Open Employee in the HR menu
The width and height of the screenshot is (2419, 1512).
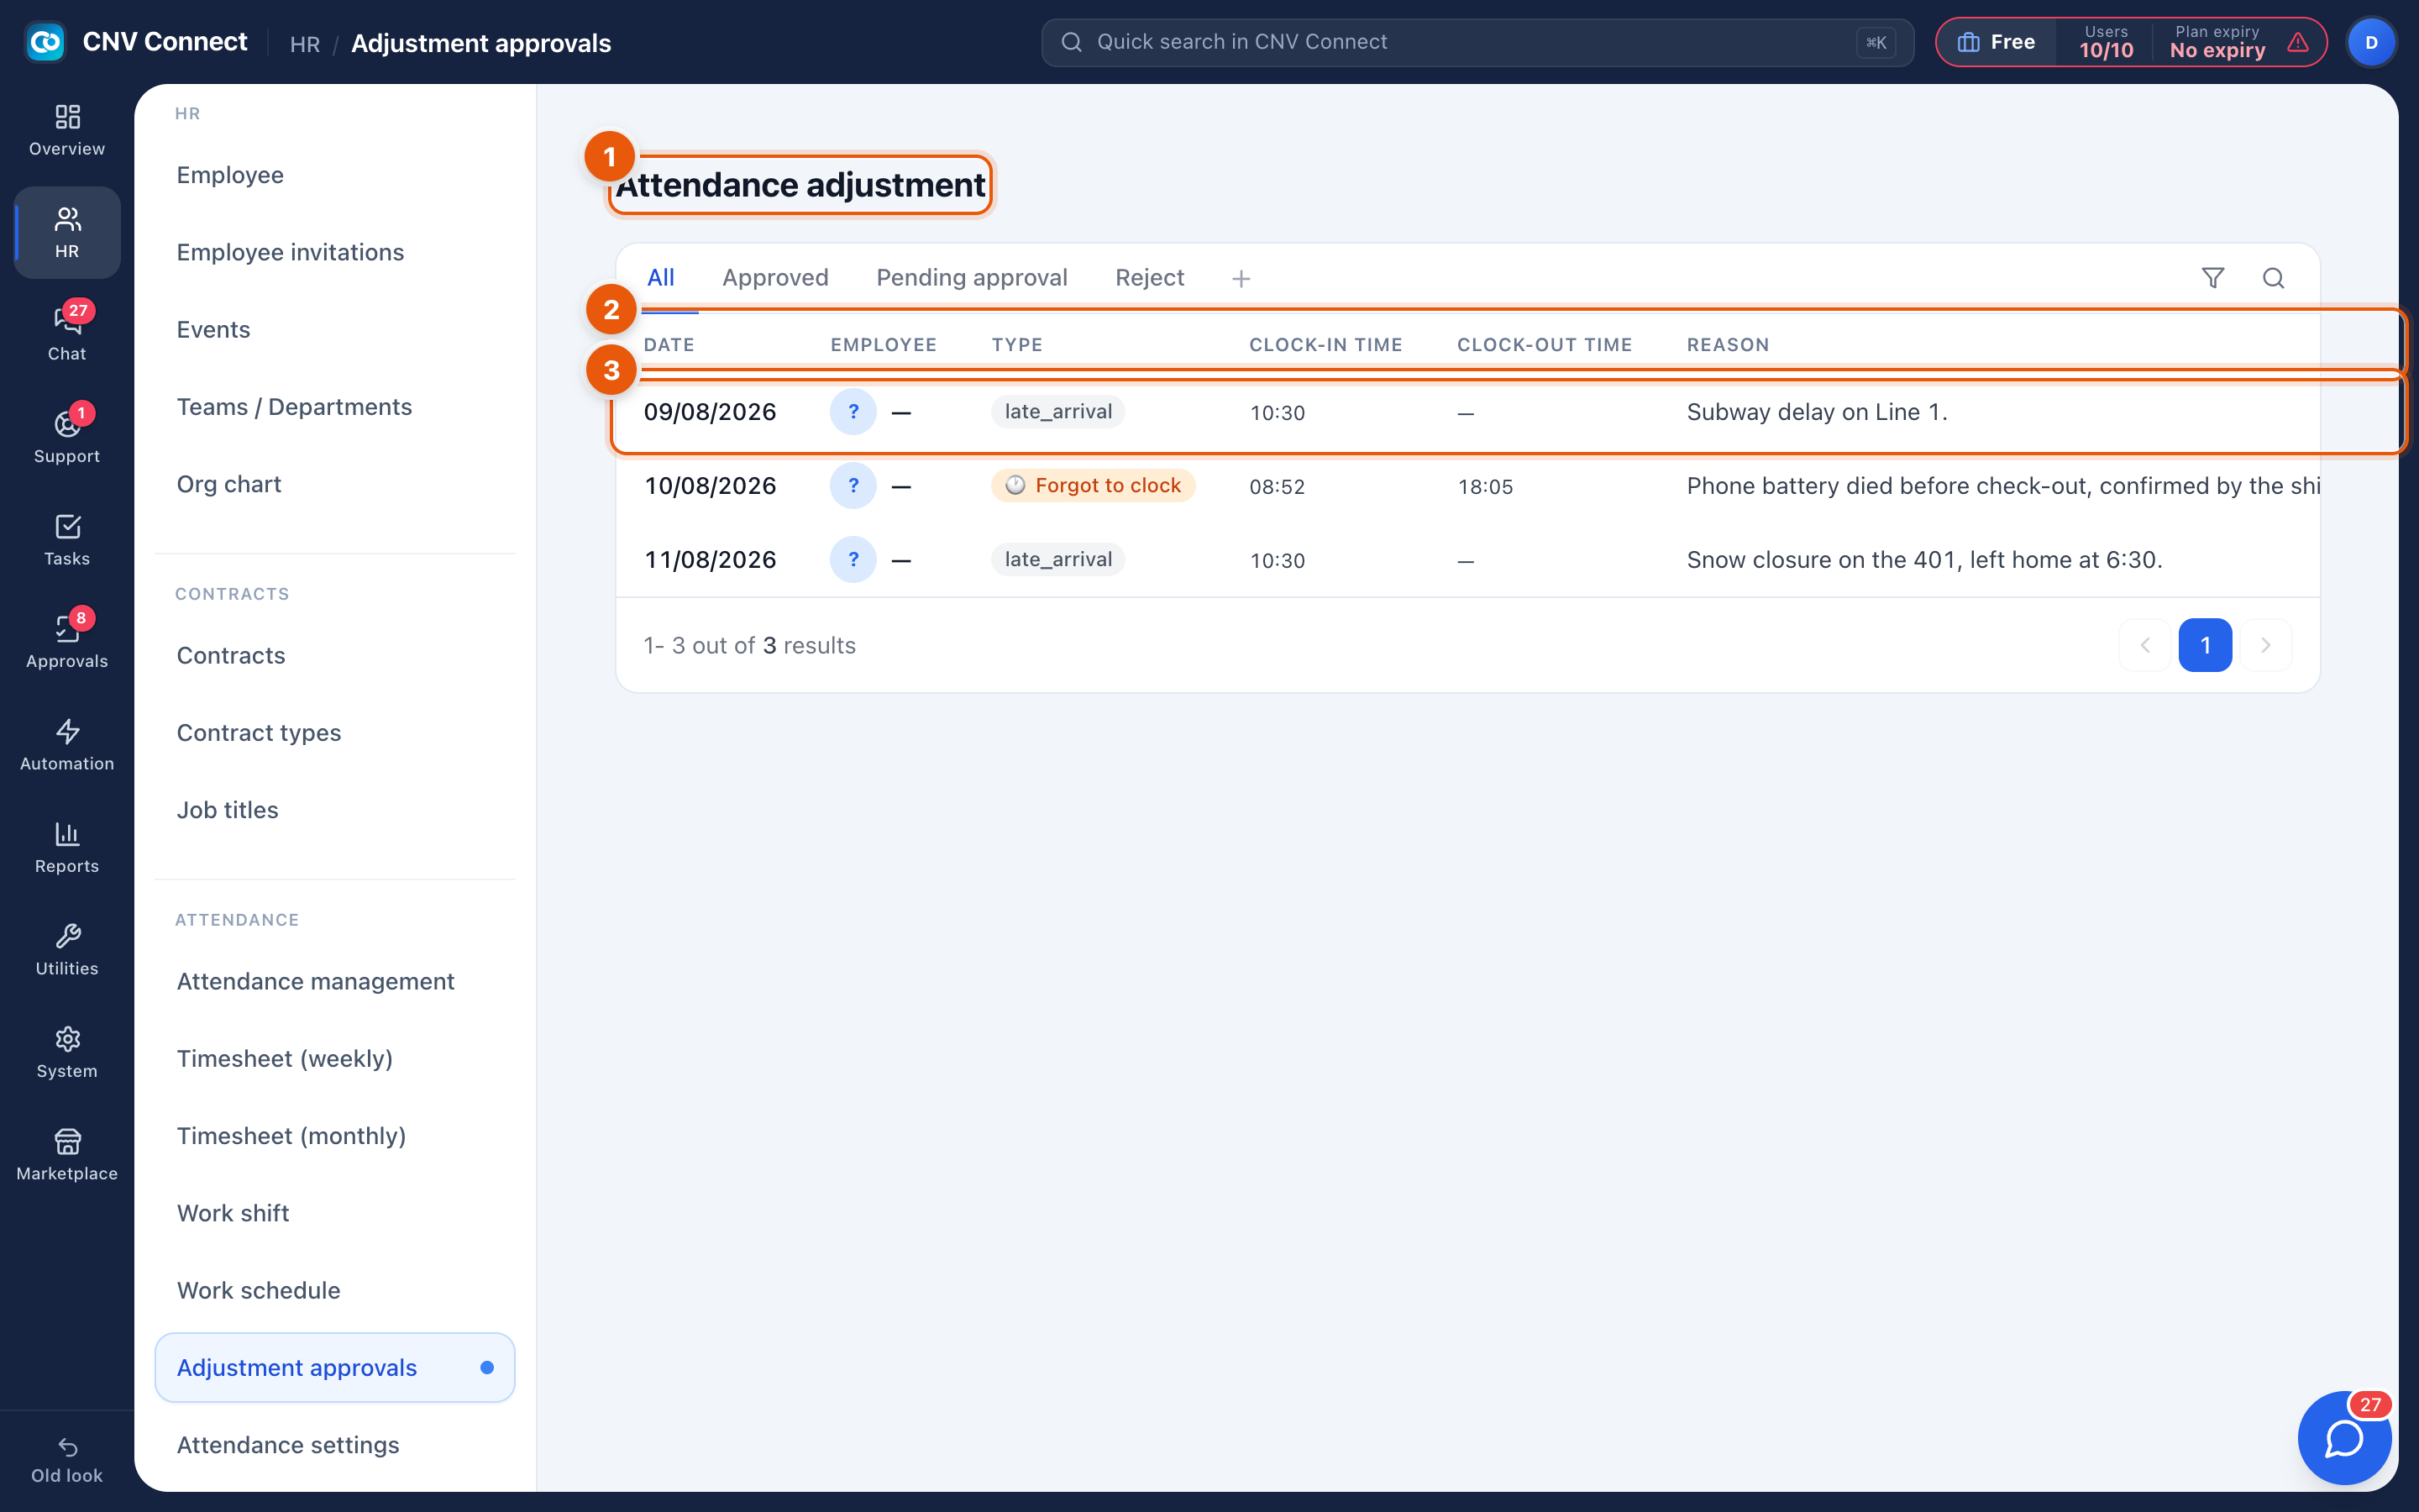335,175
